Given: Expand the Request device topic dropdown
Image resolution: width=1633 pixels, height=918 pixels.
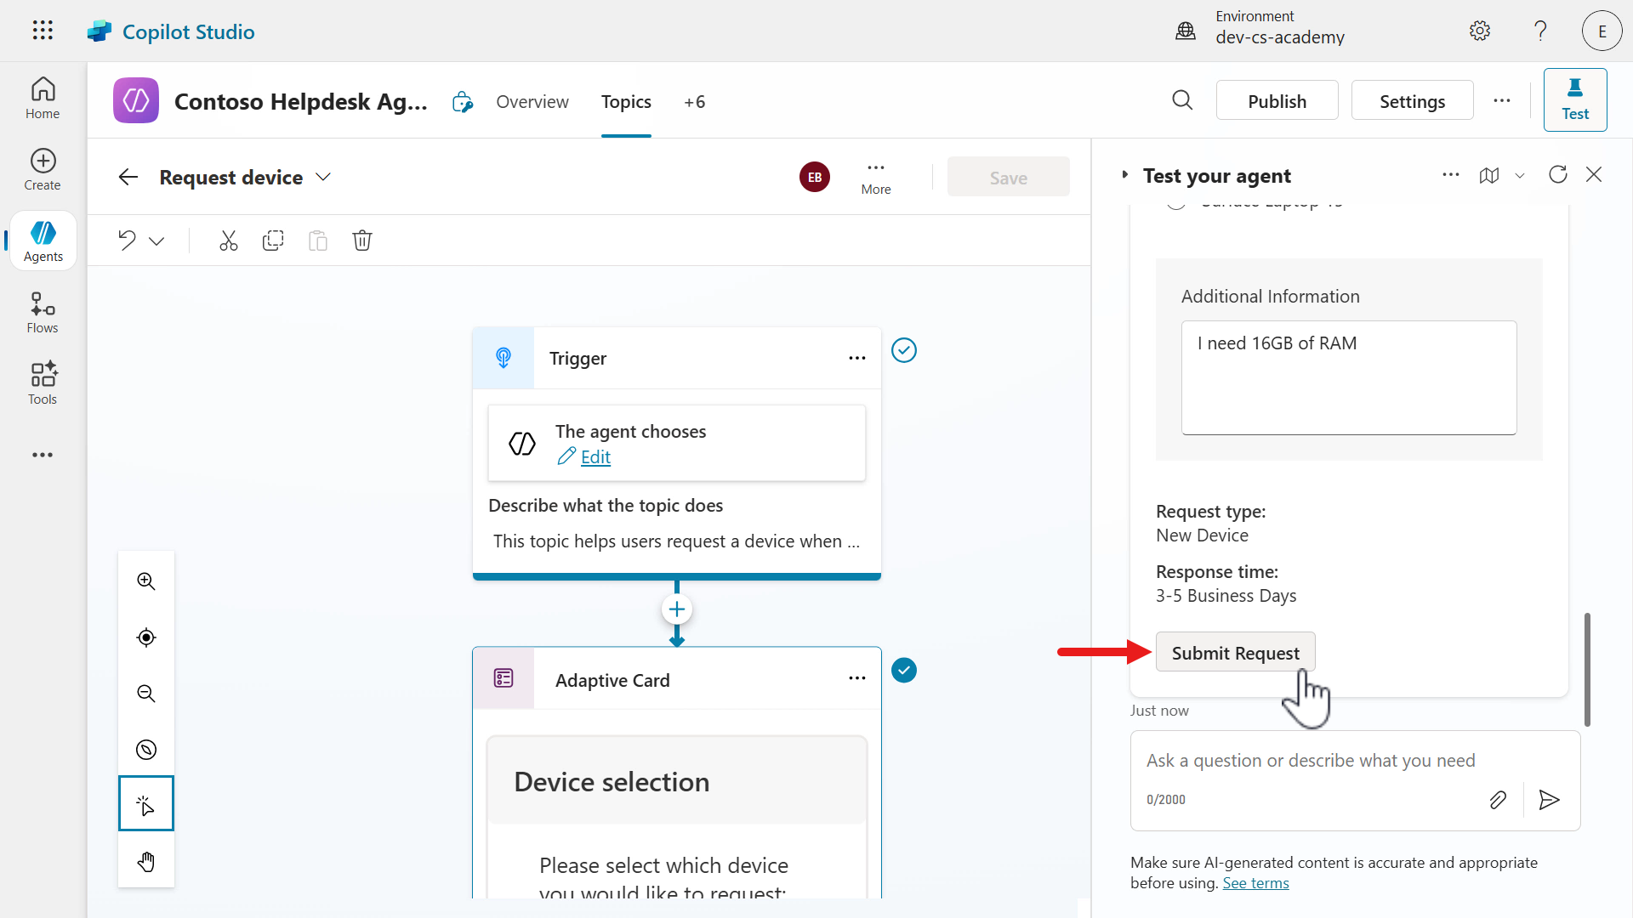Looking at the screenshot, I should click(323, 177).
